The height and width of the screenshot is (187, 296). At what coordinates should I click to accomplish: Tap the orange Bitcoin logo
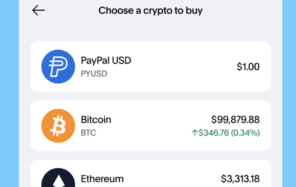tap(58, 126)
